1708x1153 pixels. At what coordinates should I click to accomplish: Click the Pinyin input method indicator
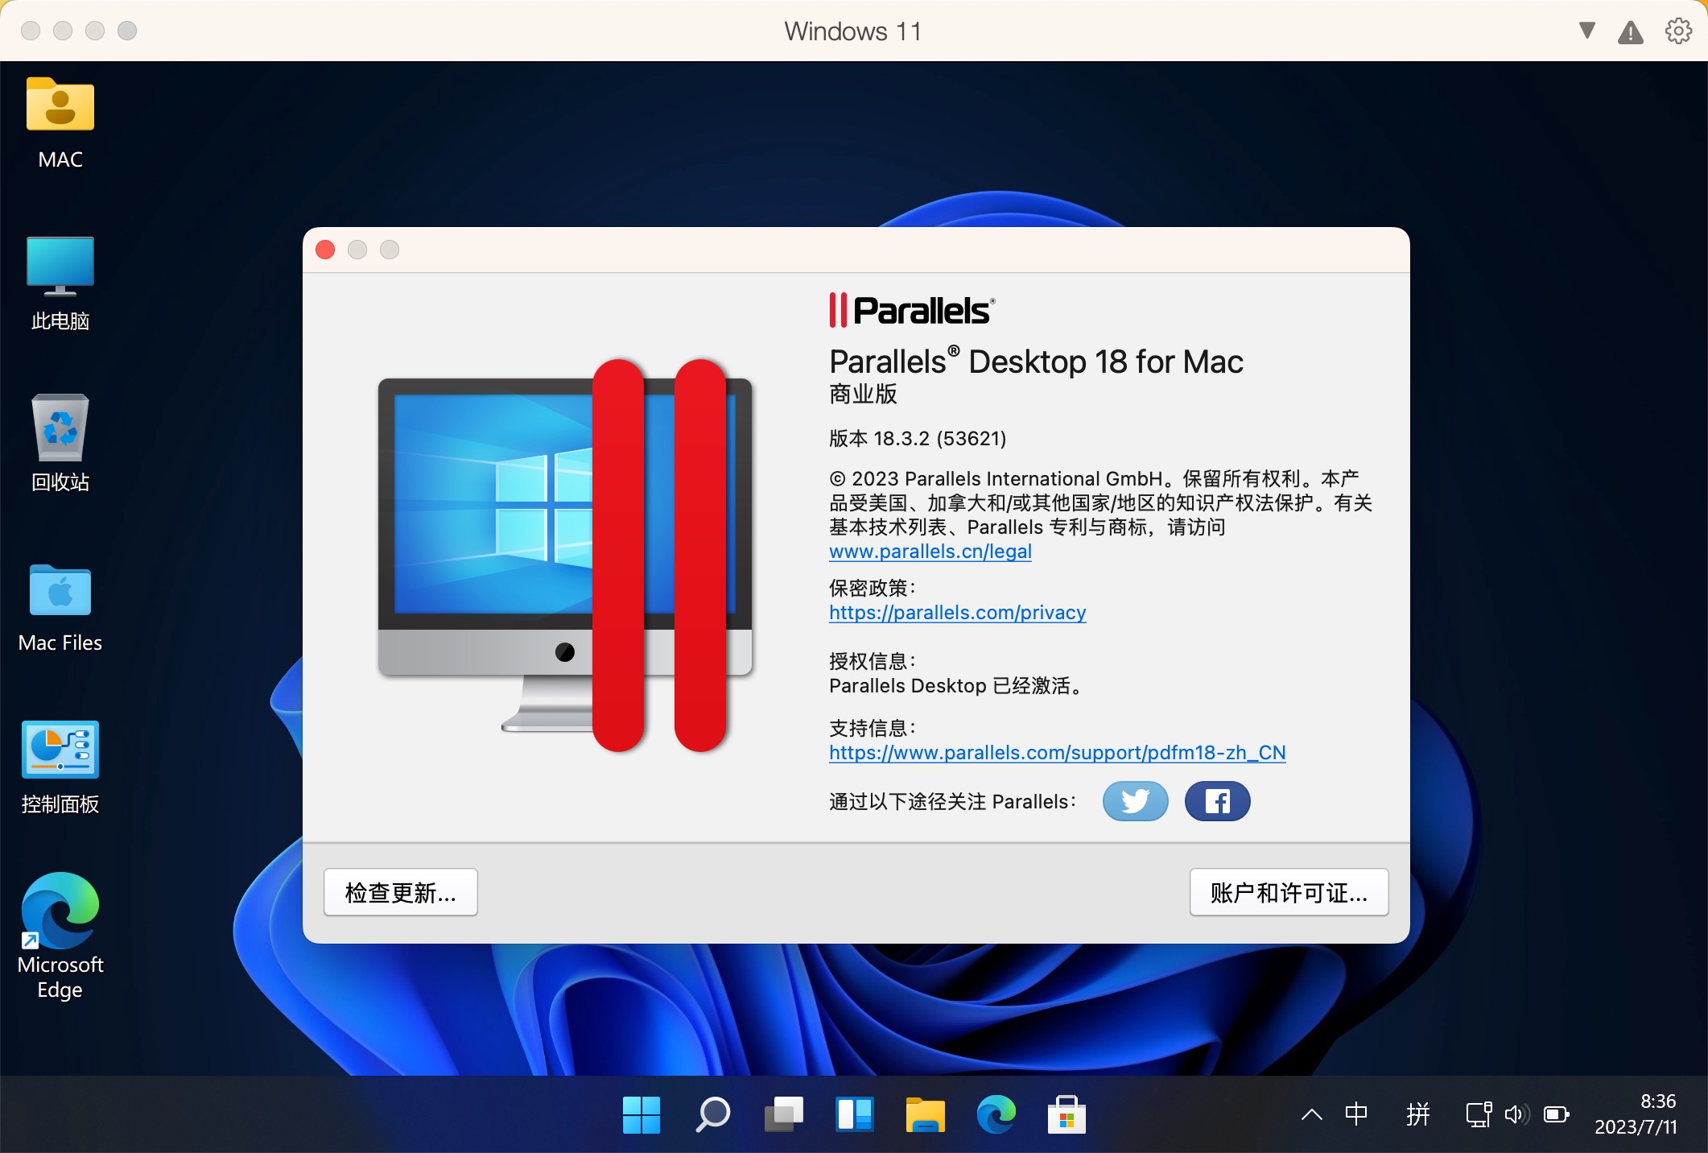click(1417, 1114)
